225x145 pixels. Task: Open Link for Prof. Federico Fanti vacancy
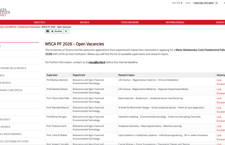tap(219, 126)
